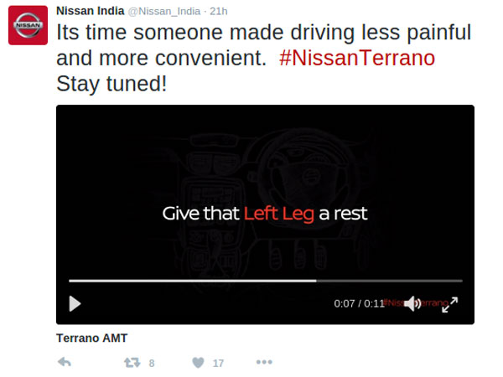Image resolution: width=503 pixels, height=377 pixels.
Task: Retweet the Nissan India post
Action: point(132,363)
